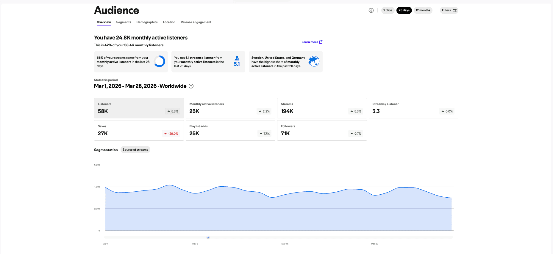The height and width of the screenshot is (254, 553).
Task: Click the 2.2% Monthly active listeners badge
Action: (264, 112)
